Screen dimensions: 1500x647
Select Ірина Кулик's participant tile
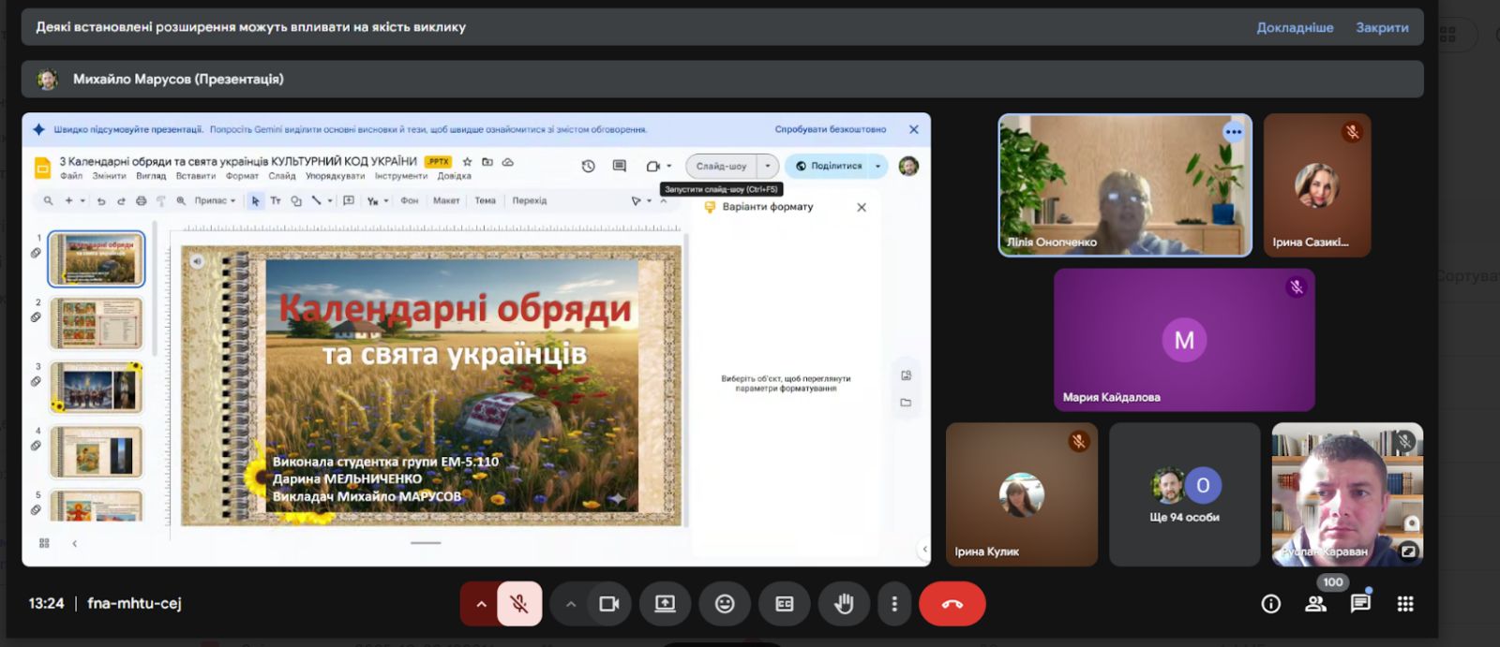1021,494
